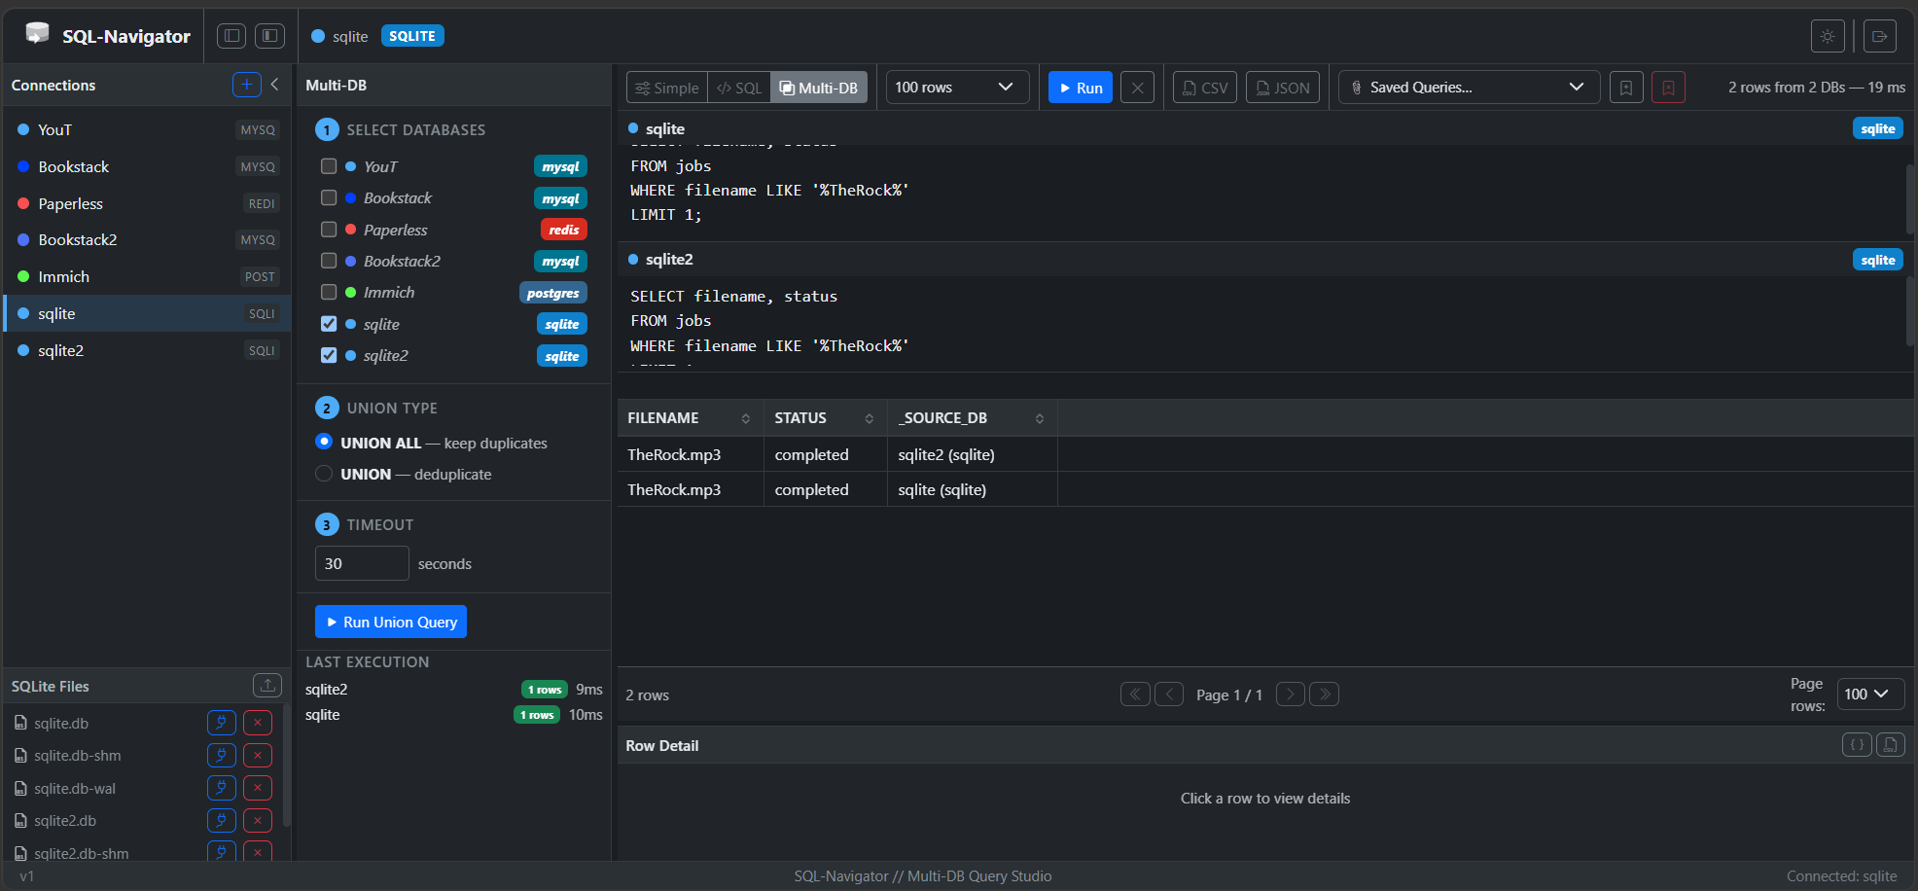Viewport: 1918px width, 891px height.
Task: View row detail as JSON braces icon
Action: (x=1857, y=745)
